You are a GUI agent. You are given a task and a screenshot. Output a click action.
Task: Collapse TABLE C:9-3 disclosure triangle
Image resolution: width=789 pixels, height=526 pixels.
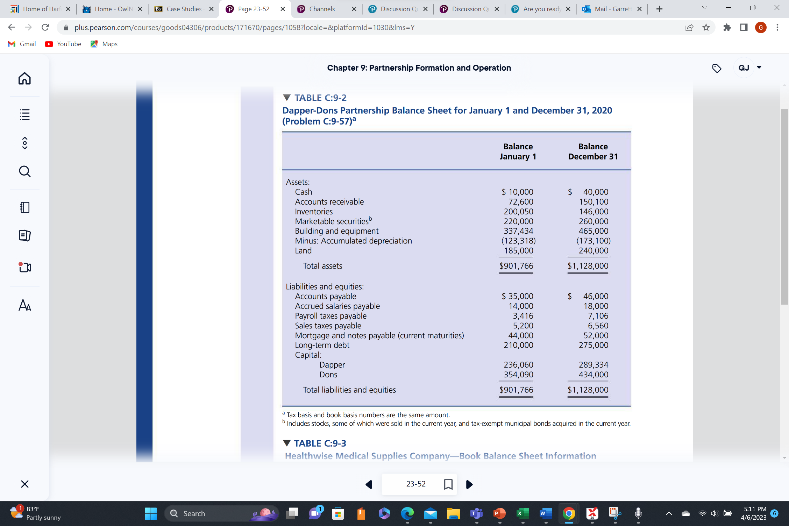pyautogui.click(x=287, y=443)
